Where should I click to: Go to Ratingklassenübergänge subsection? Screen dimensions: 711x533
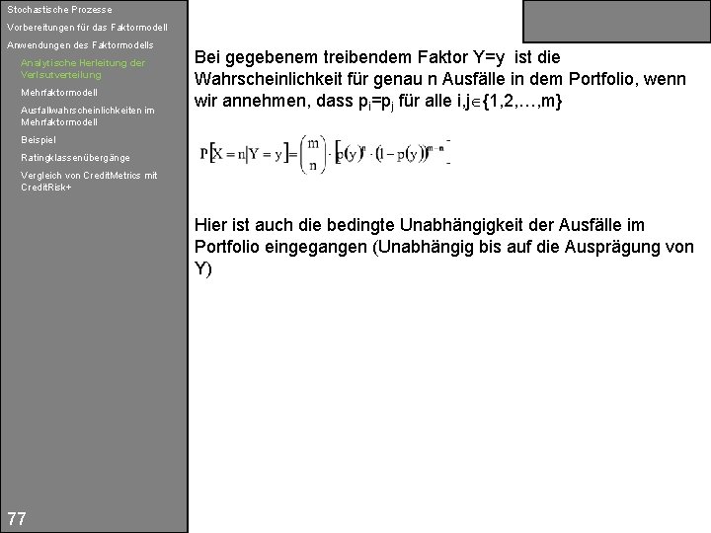click(75, 158)
